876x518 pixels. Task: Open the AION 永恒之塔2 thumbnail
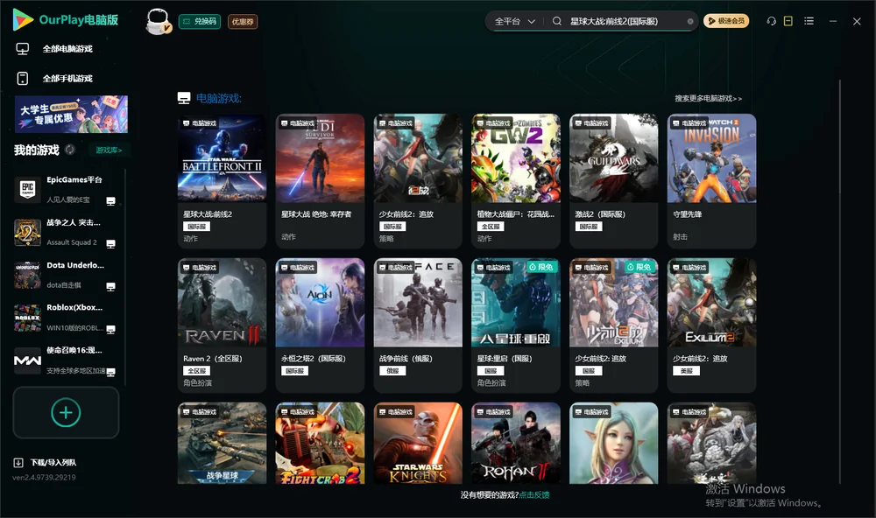(320, 303)
